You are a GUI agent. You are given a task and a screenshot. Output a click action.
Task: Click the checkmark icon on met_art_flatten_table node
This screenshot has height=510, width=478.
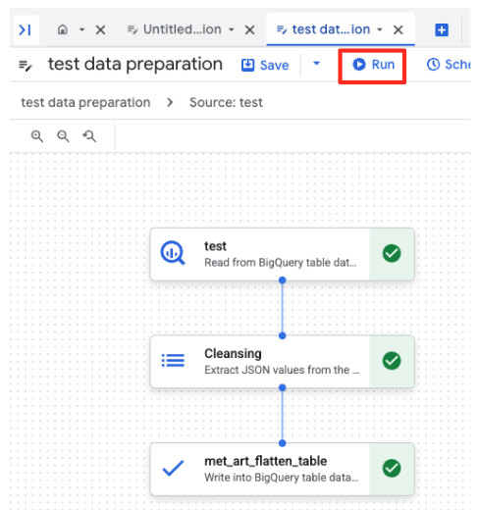(173, 468)
